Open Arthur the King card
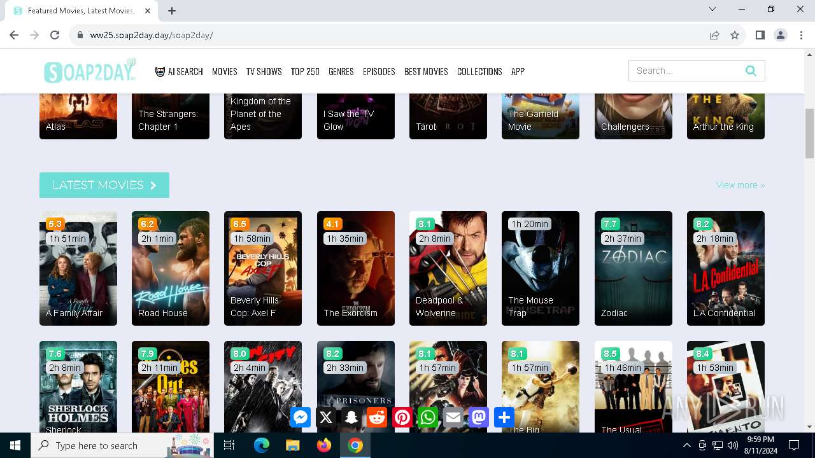Viewport: 815px width, 458px height. [x=726, y=116]
